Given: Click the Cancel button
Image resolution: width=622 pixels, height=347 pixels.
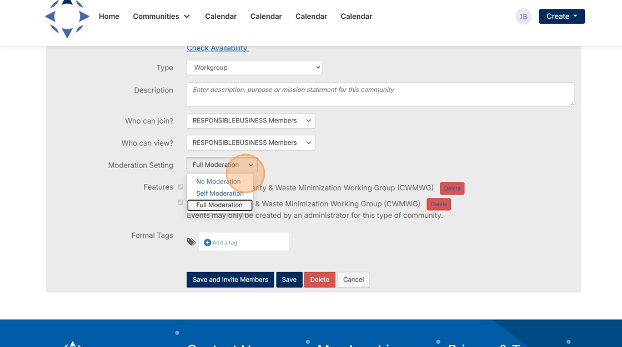Looking at the screenshot, I should tap(353, 280).
